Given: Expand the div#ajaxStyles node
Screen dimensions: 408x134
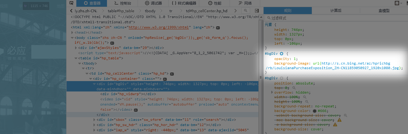Looking at the screenshot, I should pyautogui.click(x=76, y=48).
